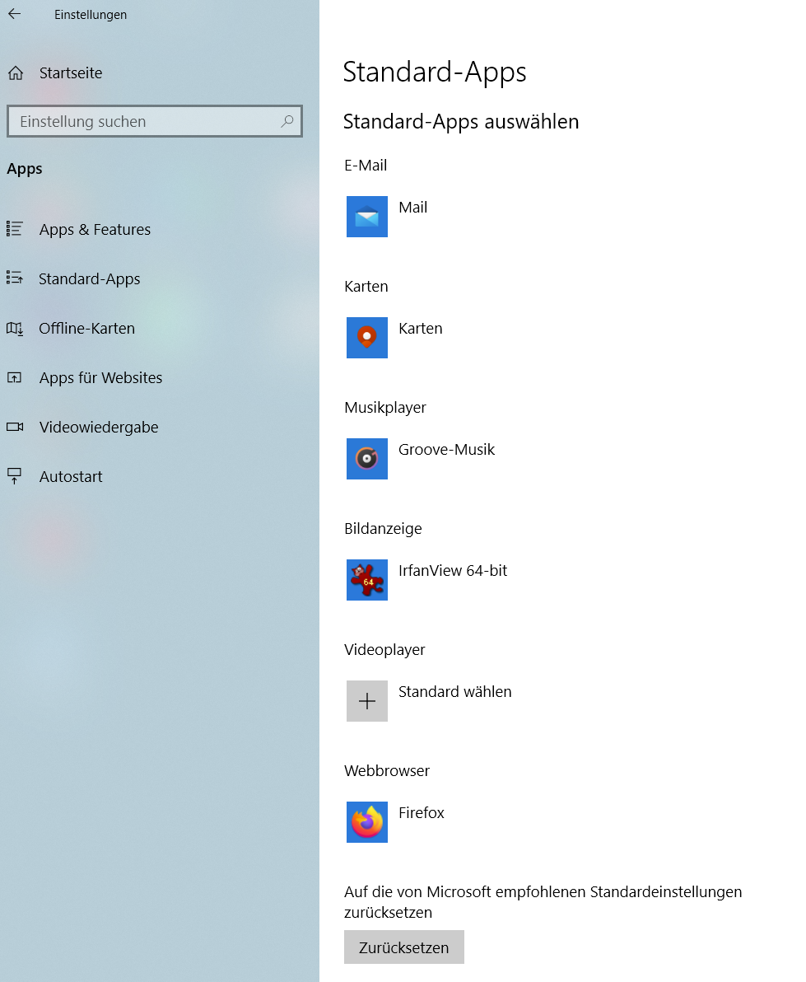Screen dimensions: 806x982
Task: Click the 'Apps' sidebar heading
Action: (x=25, y=169)
